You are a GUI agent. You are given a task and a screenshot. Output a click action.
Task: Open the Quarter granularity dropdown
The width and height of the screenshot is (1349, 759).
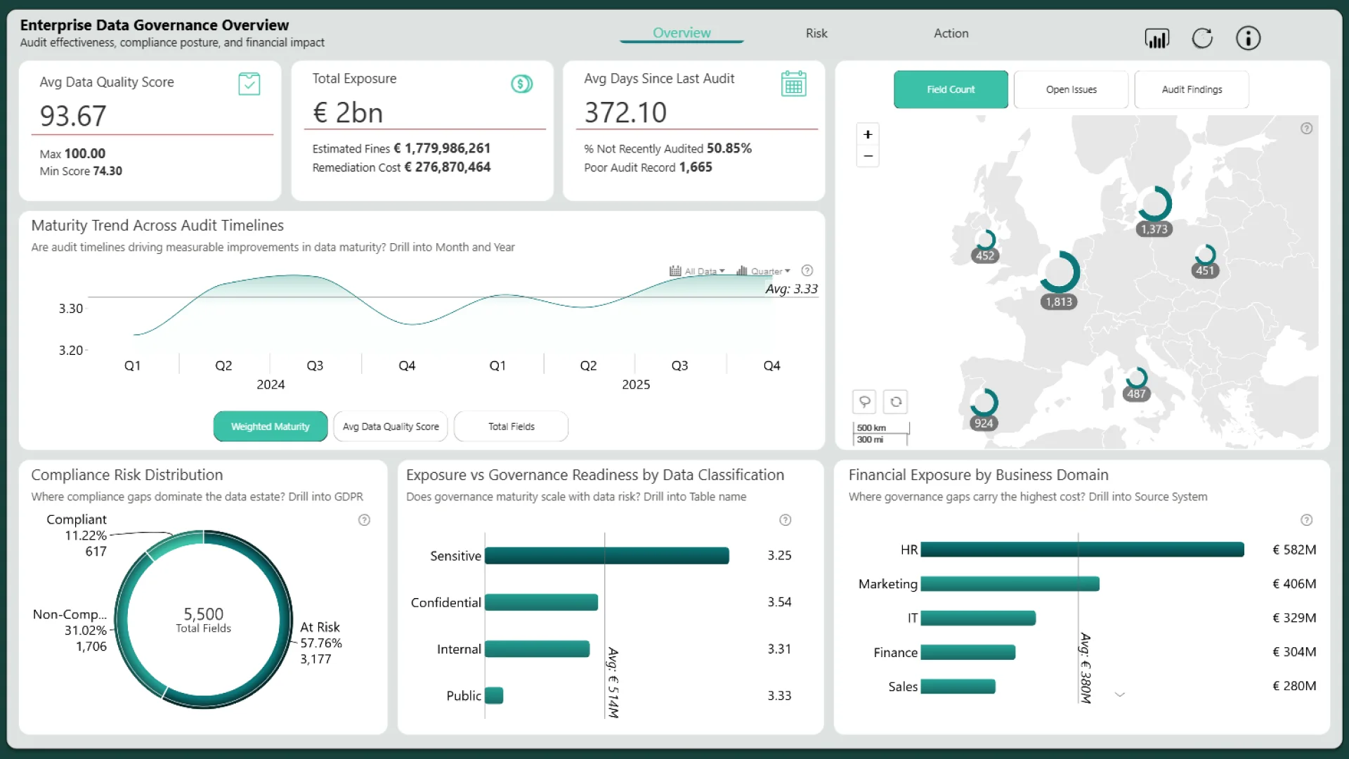tap(764, 271)
